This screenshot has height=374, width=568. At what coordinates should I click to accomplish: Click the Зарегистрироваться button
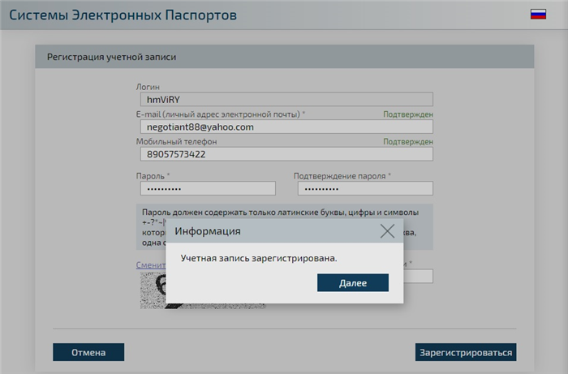click(x=466, y=352)
